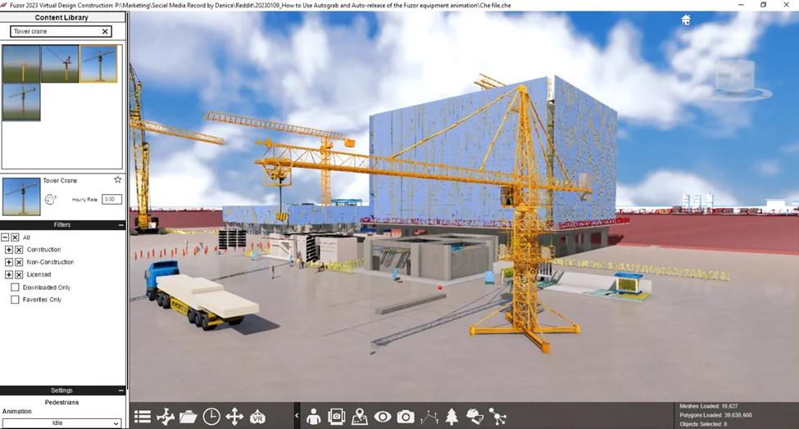This screenshot has width=799, height=429.
Task: Click the Licensed filter label
Action: 39,274
